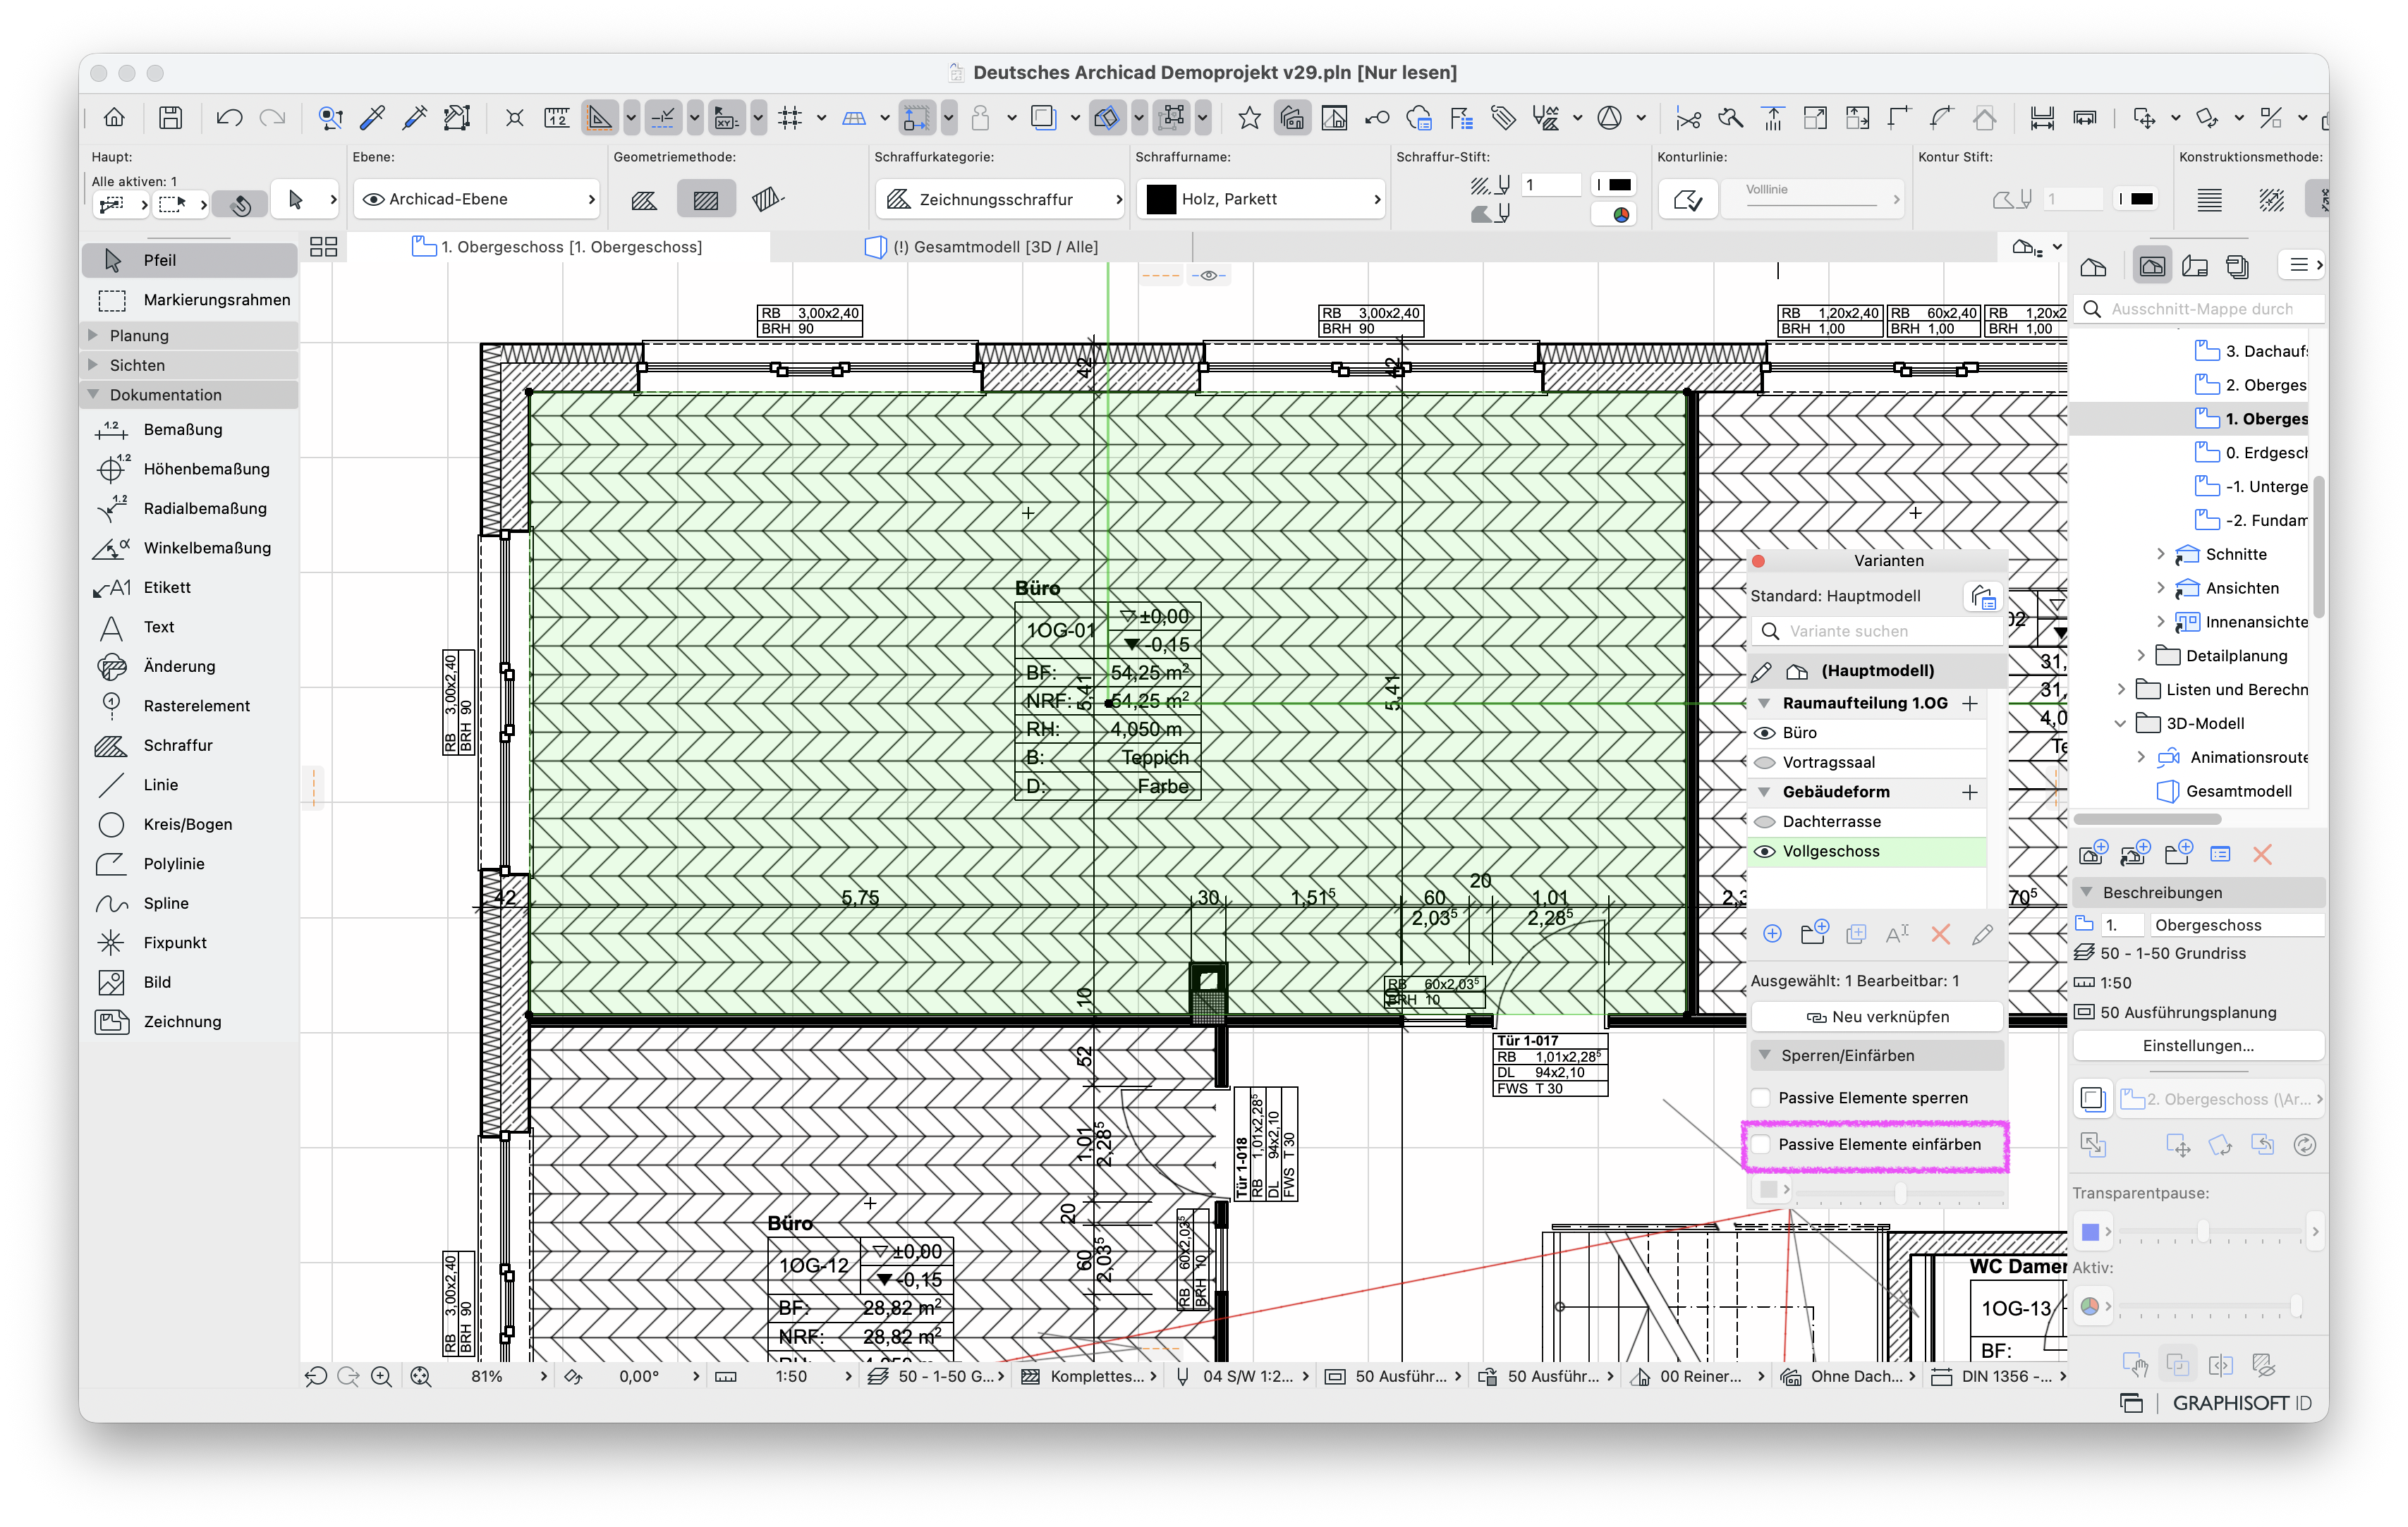Delete variant using red X icon
This screenshot has width=2408, height=1527.
1940,934
